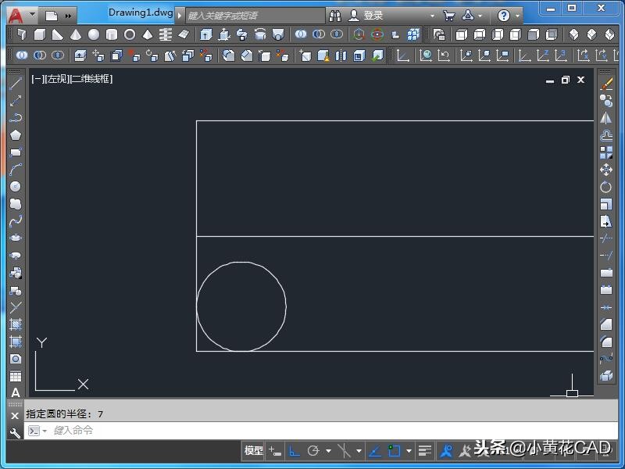Select the Polygon tool

pyautogui.click(x=16, y=135)
